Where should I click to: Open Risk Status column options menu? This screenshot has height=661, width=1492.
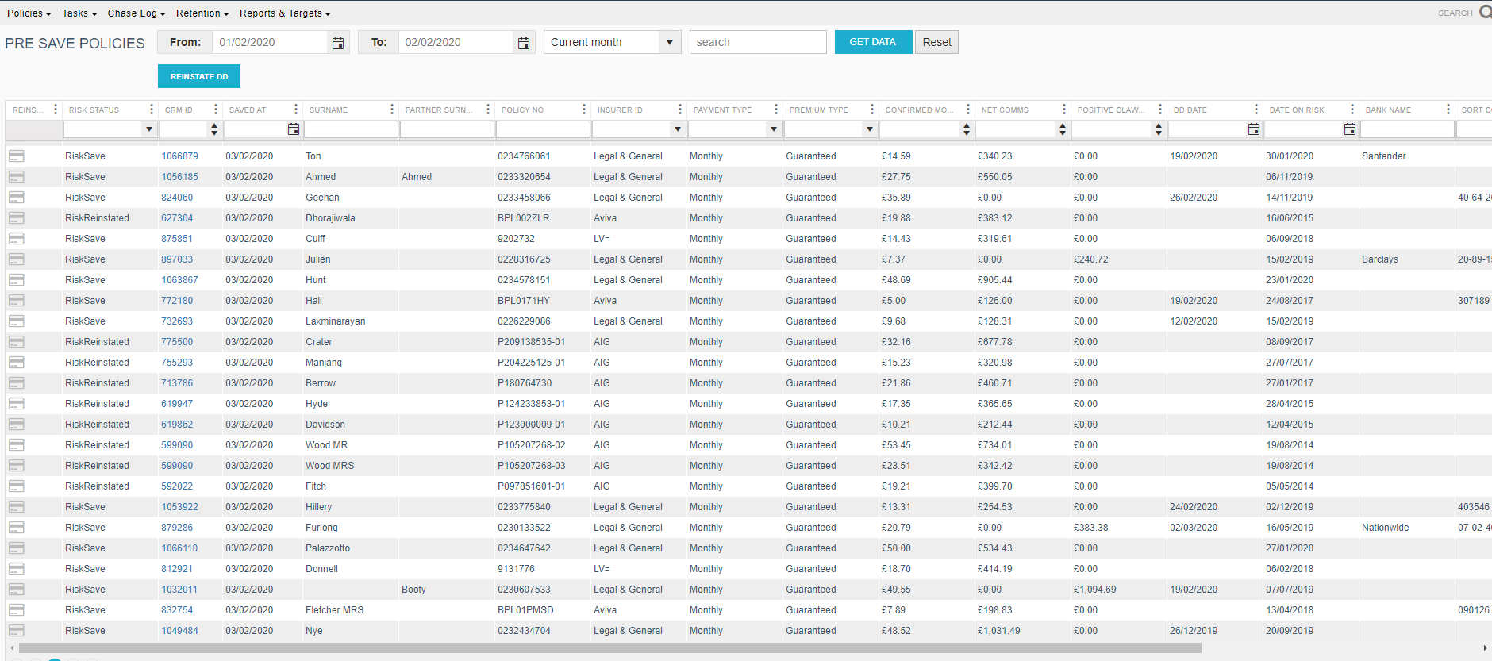tap(151, 110)
